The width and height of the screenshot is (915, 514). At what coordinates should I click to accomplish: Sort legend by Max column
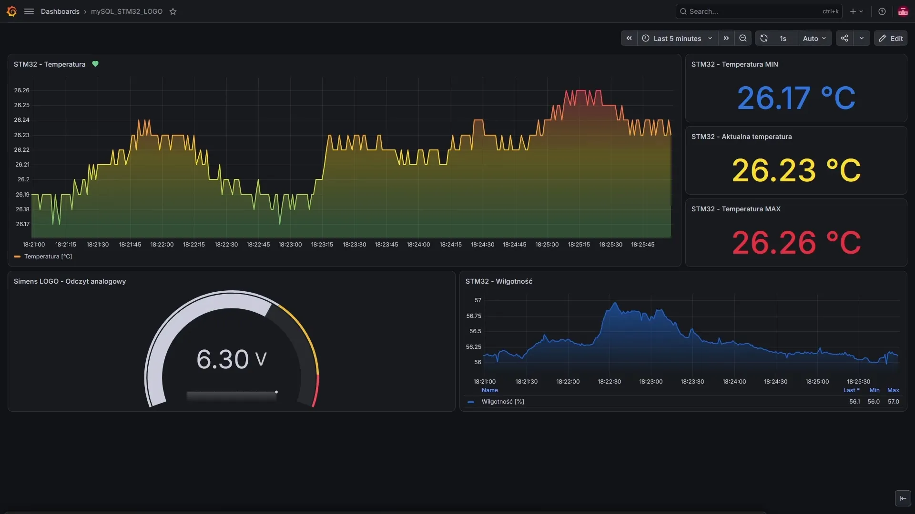point(893,390)
